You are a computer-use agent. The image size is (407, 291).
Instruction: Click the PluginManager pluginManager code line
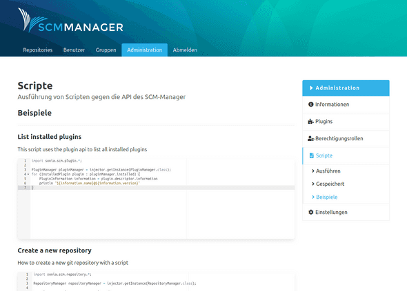[x=101, y=170]
